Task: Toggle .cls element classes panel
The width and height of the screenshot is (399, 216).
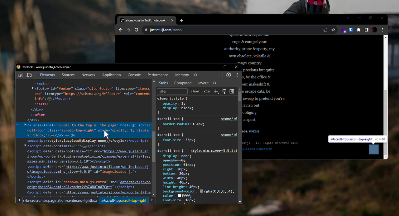Action: coord(206,91)
